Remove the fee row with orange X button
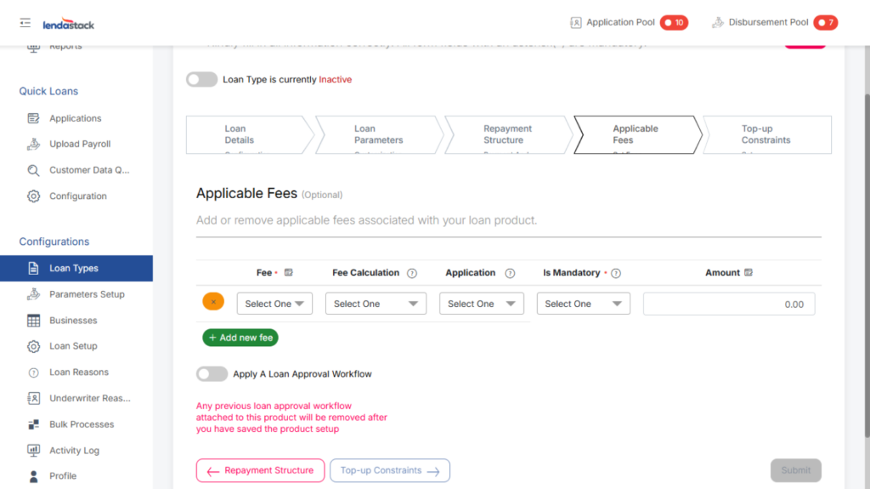 click(x=213, y=302)
